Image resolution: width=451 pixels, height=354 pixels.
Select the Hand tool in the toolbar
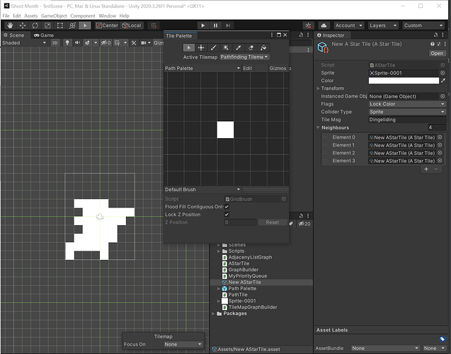(x=9, y=25)
